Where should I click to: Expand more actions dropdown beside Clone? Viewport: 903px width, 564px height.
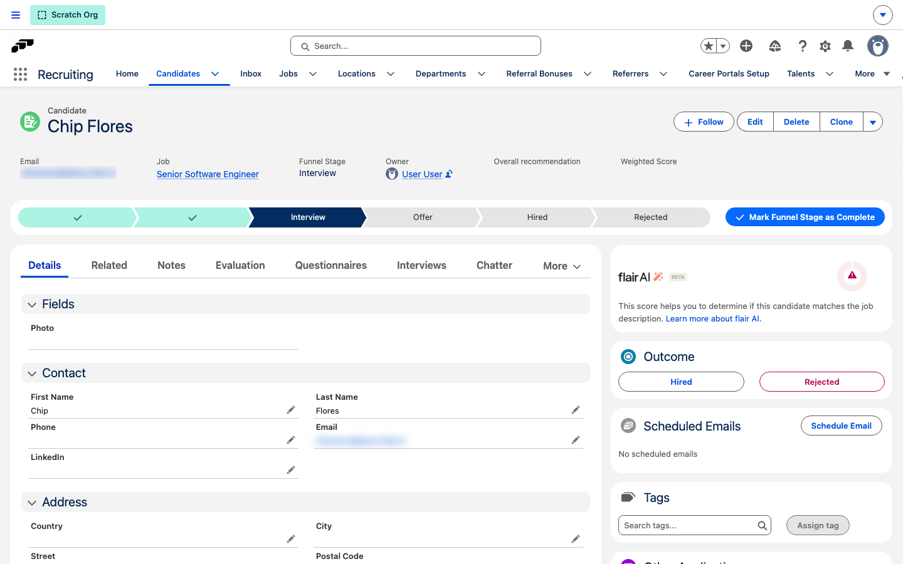coord(873,122)
